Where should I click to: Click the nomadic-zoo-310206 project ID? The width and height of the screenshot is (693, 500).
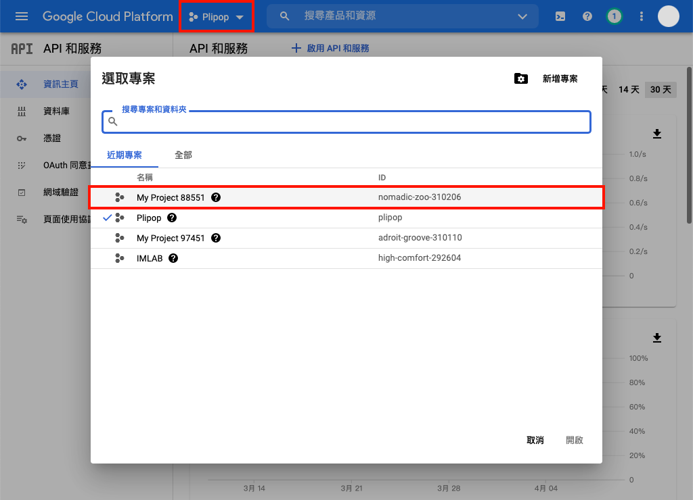[420, 197]
